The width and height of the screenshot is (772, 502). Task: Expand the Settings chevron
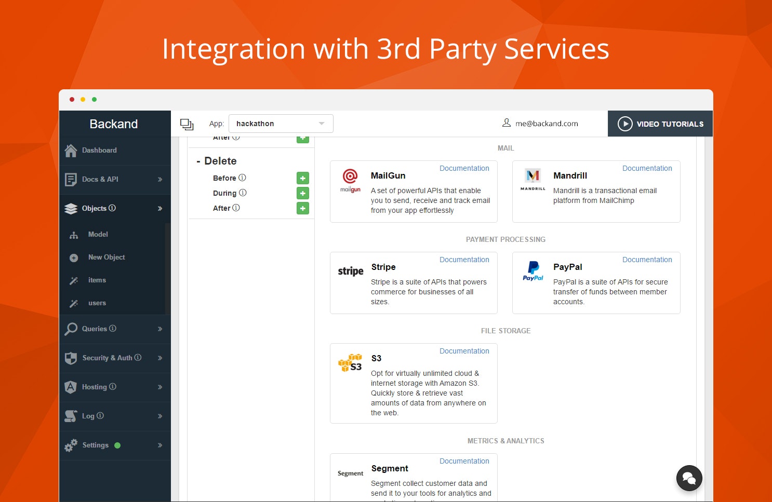click(160, 445)
